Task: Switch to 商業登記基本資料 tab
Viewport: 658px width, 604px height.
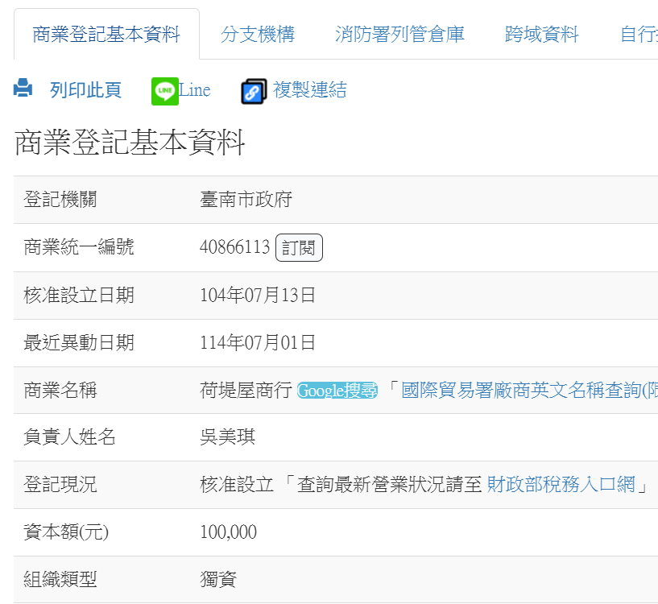Action: (106, 34)
